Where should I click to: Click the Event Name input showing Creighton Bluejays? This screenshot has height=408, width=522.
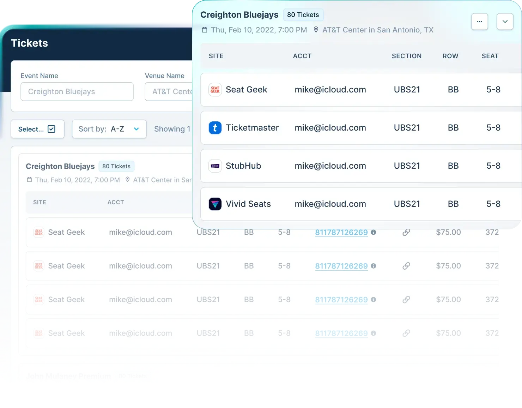(x=77, y=91)
